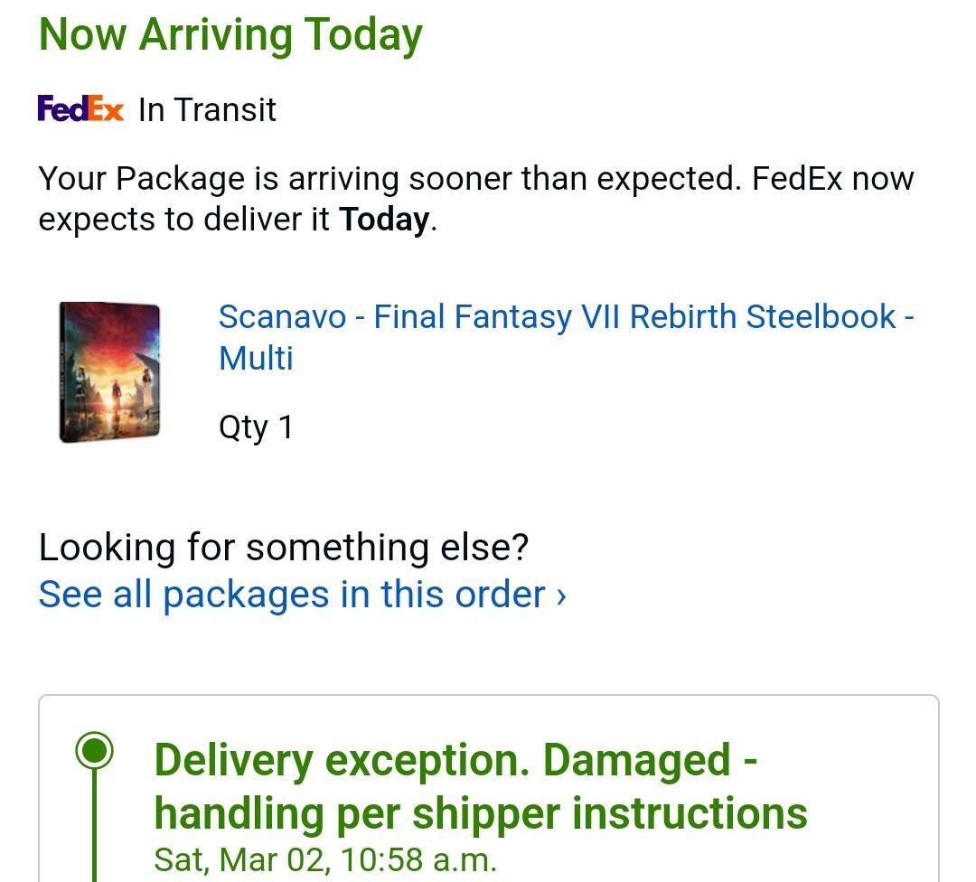Open the Scanavo Final Fantasy VII Rebirth link
This screenshot has width=976, height=882.
pyautogui.click(x=566, y=317)
